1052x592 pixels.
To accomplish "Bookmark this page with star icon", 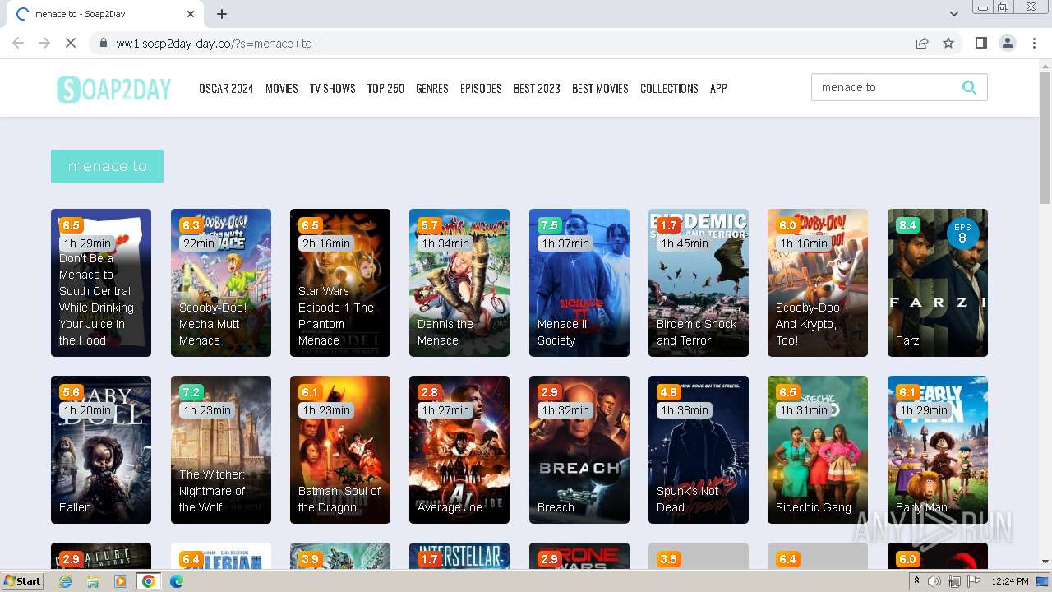I will coord(948,43).
